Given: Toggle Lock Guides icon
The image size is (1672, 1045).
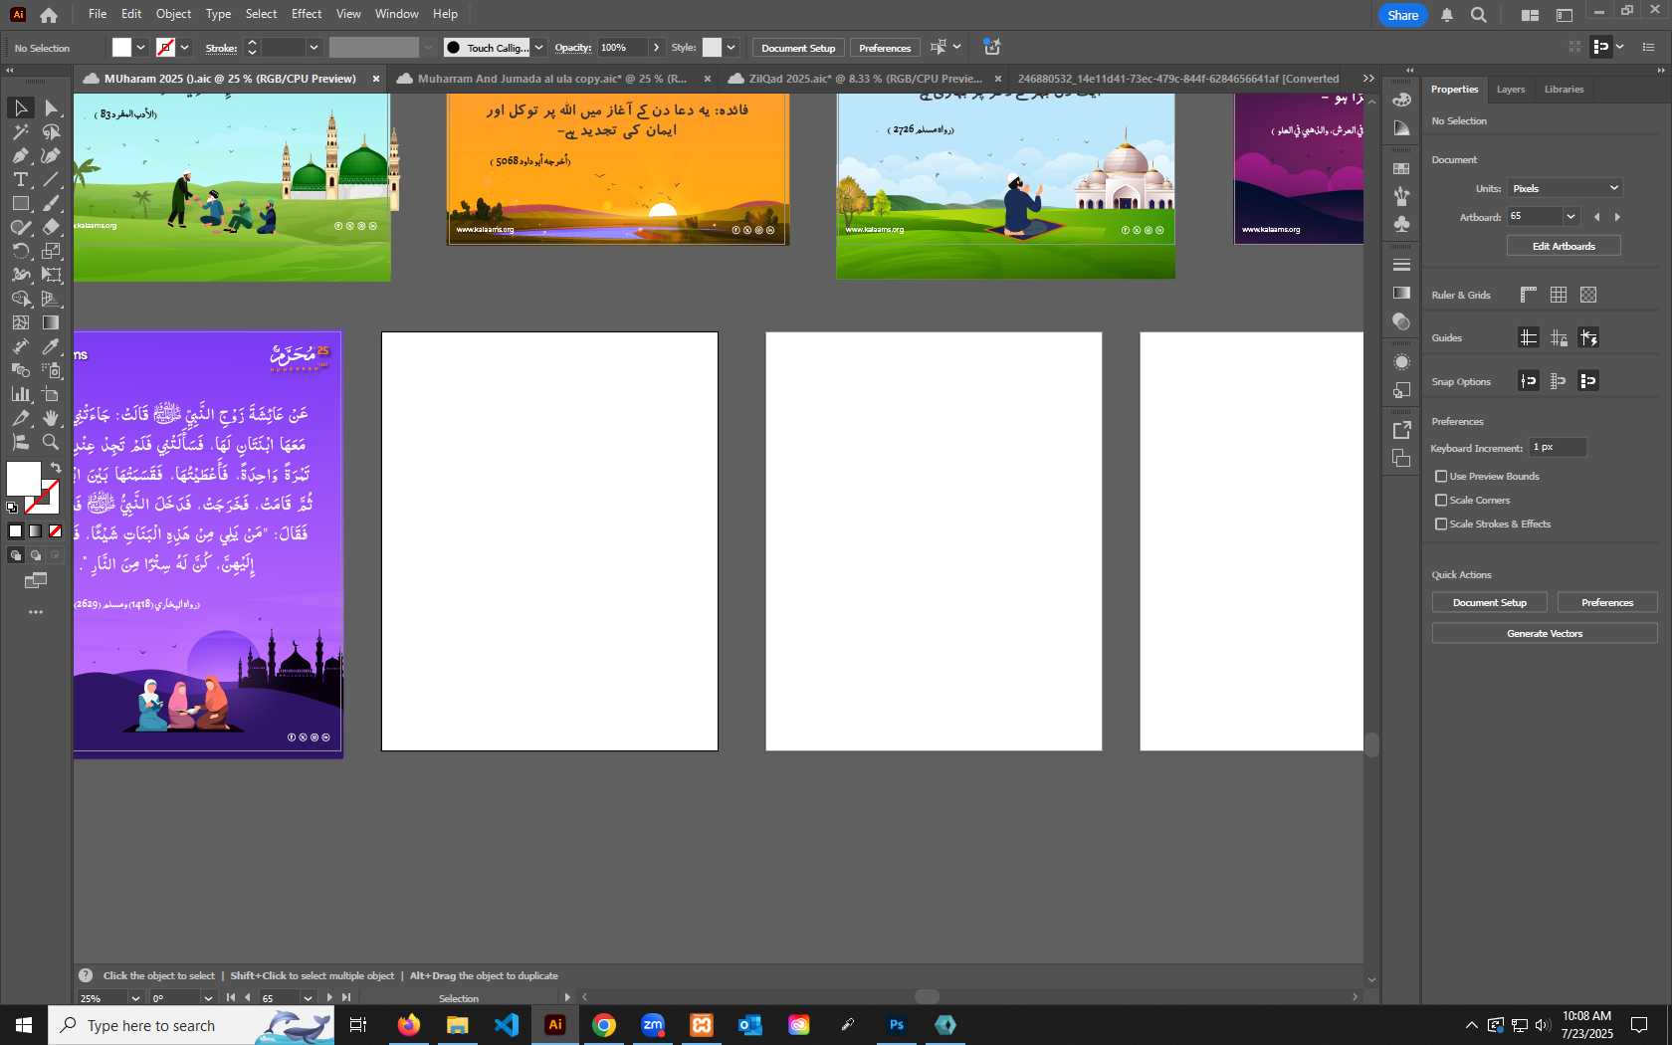Looking at the screenshot, I should (x=1559, y=337).
